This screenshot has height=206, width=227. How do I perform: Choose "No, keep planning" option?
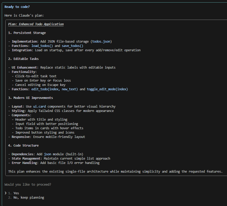tap(29, 198)
